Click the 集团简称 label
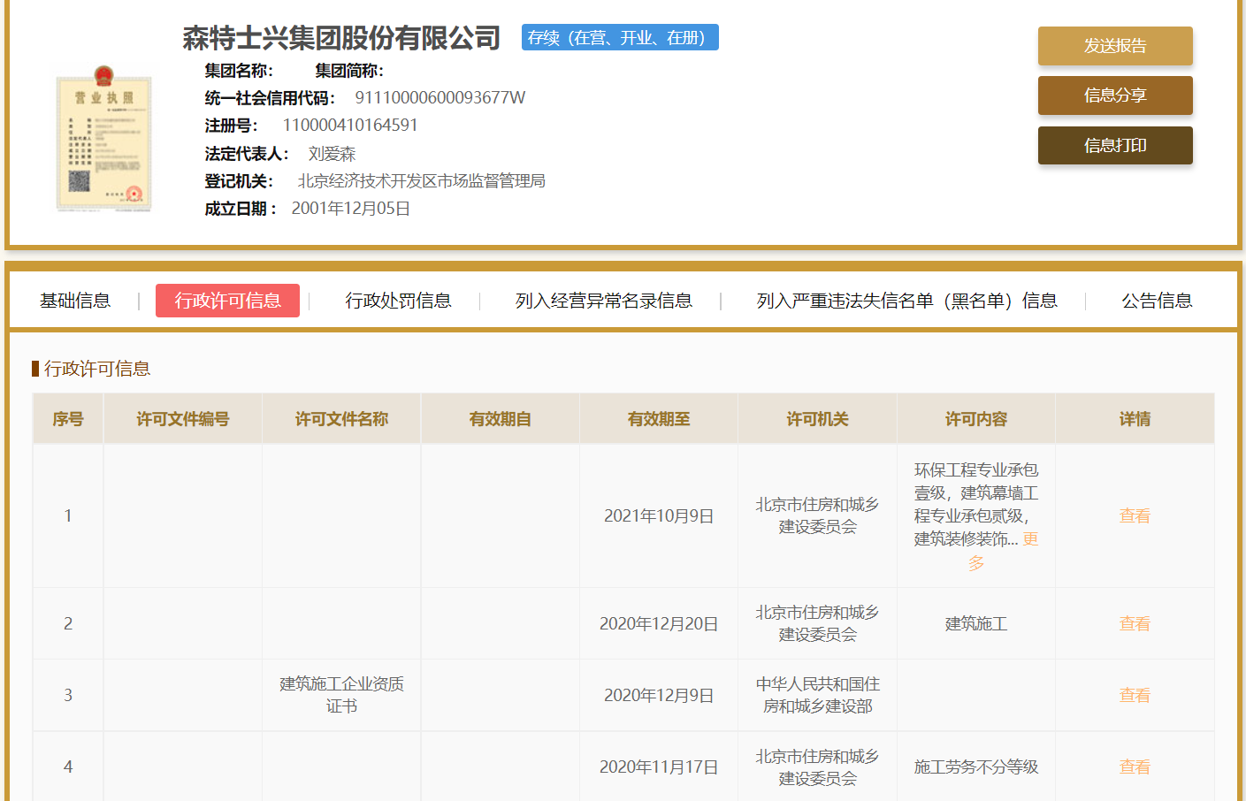The height and width of the screenshot is (801, 1246). click(x=349, y=71)
